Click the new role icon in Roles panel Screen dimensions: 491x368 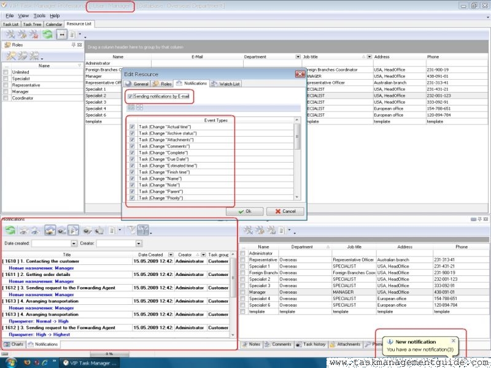(x=11, y=56)
